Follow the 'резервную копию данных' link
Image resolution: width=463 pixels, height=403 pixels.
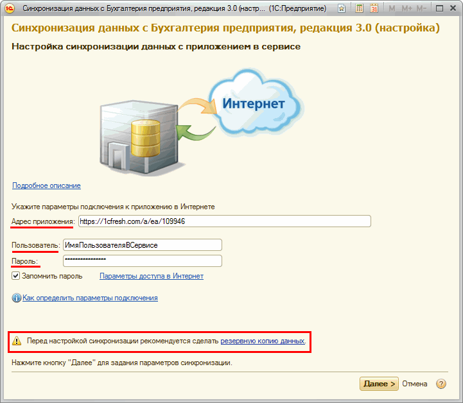pos(262,341)
